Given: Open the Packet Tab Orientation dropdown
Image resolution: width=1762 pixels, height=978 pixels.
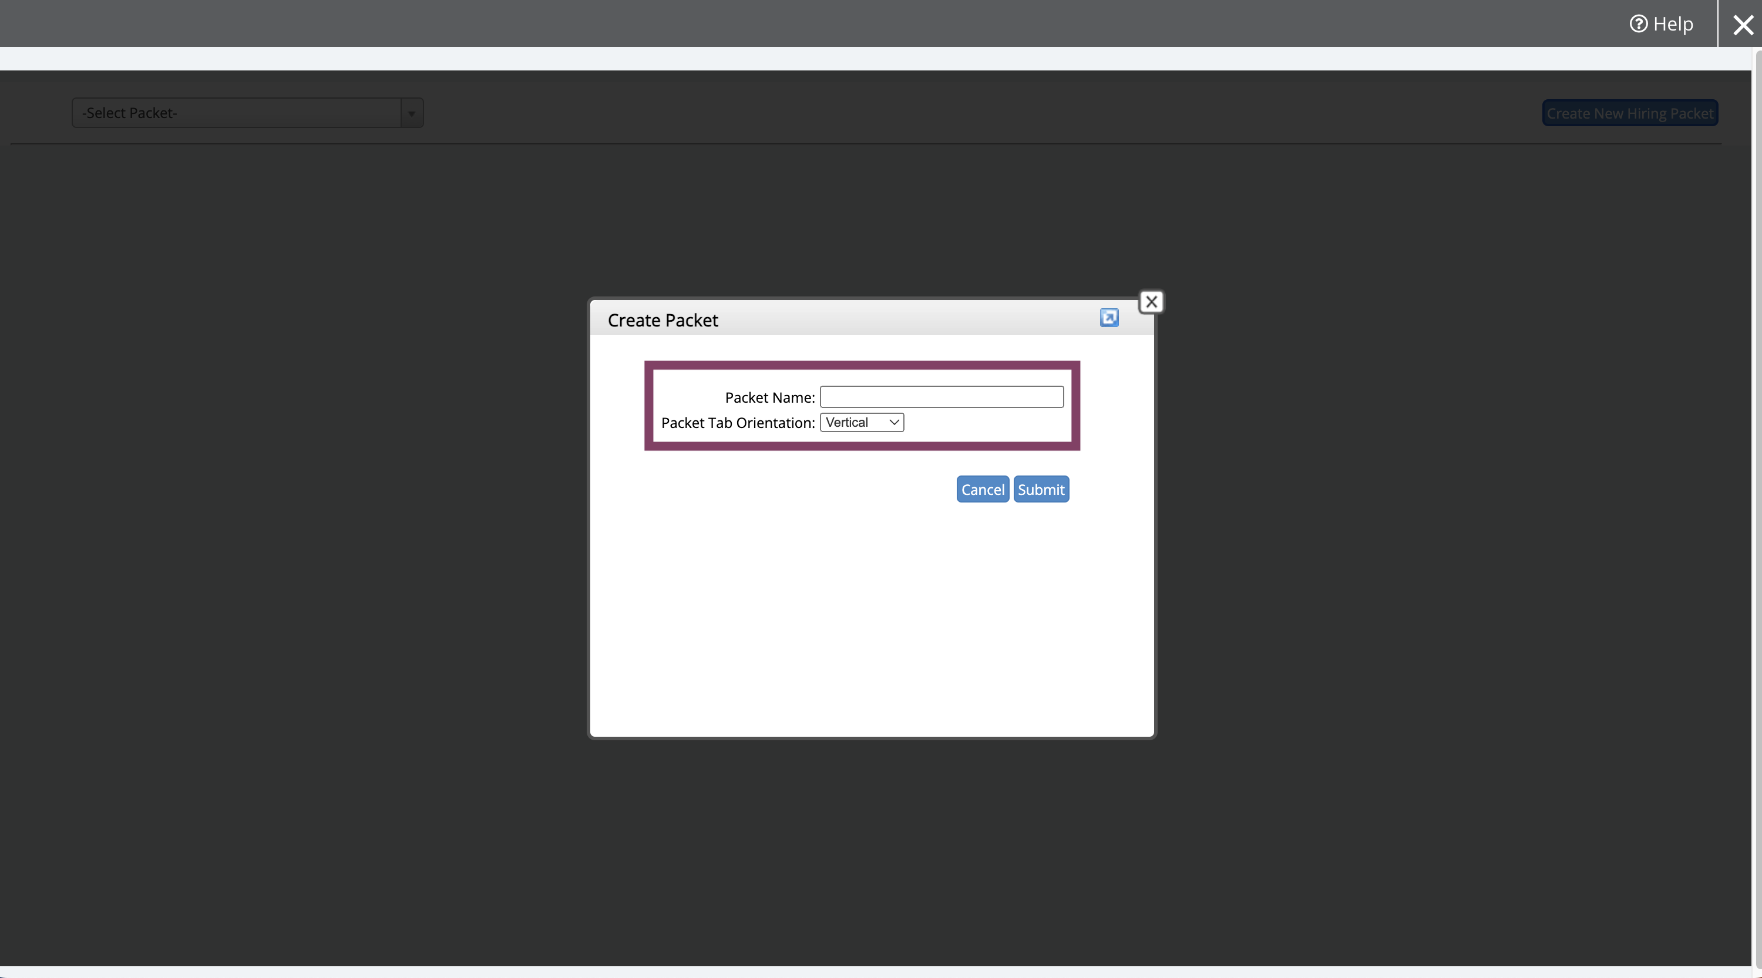Looking at the screenshot, I should click(862, 422).
